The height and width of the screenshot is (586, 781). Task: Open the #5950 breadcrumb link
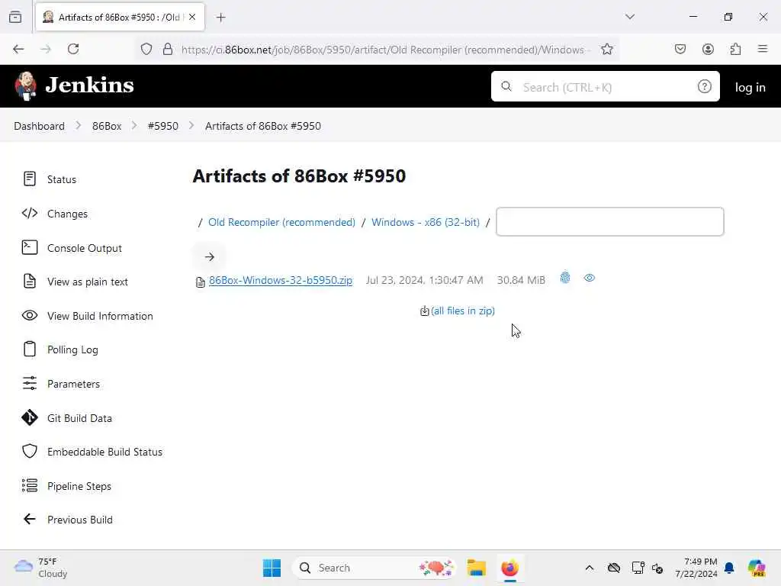click(x=163, y=126)
